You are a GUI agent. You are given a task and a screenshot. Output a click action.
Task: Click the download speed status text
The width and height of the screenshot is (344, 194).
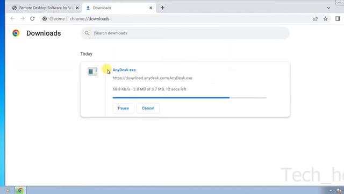149,89
